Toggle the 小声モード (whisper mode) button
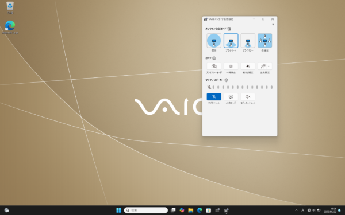 (231, 97)
